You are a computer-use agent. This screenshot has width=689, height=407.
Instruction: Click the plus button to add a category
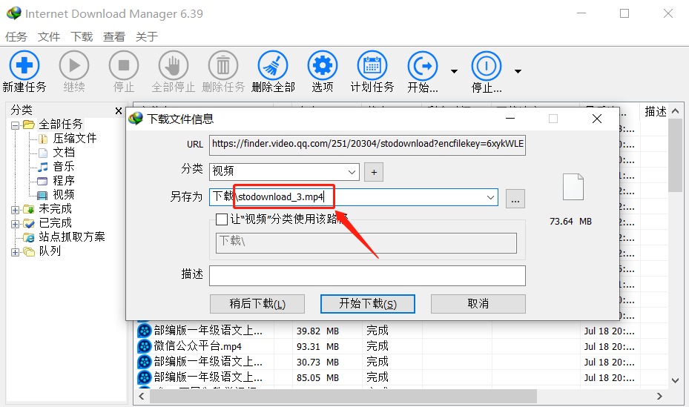374,172
